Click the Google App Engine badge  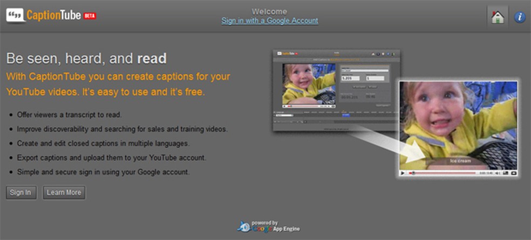pyautogui.click(x=268, y=227)
